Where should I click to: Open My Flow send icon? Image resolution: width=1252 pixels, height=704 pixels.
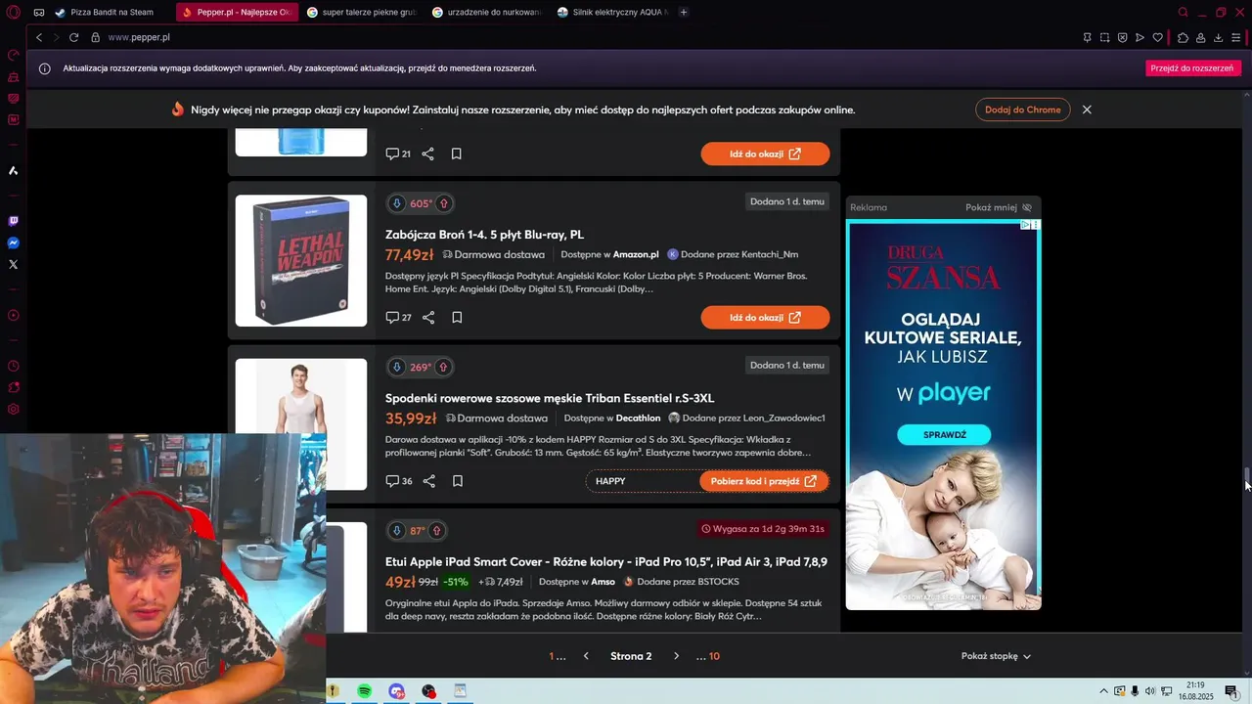click(x=1140, y=37)
